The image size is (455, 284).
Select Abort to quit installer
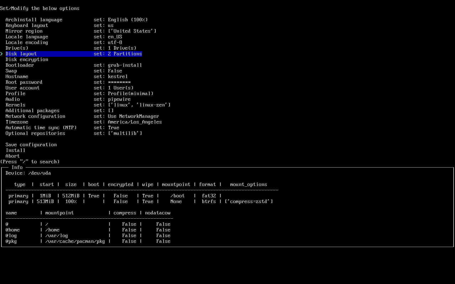click(x=12, y=156)
